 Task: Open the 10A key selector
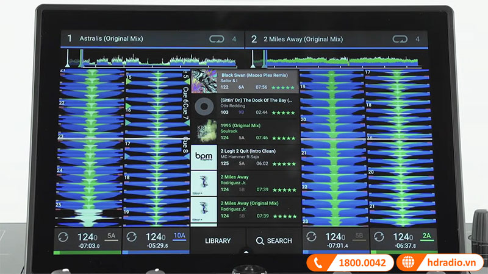(179, 236)
